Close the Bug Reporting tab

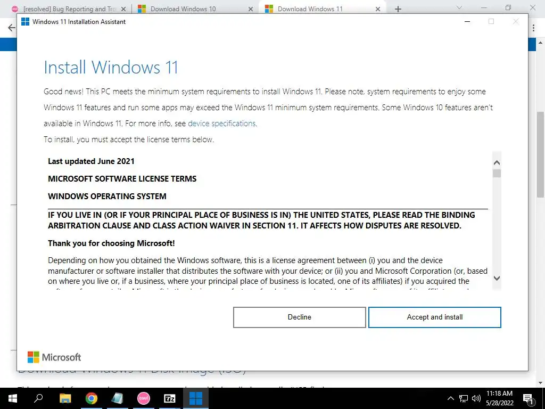pos(123,9)
